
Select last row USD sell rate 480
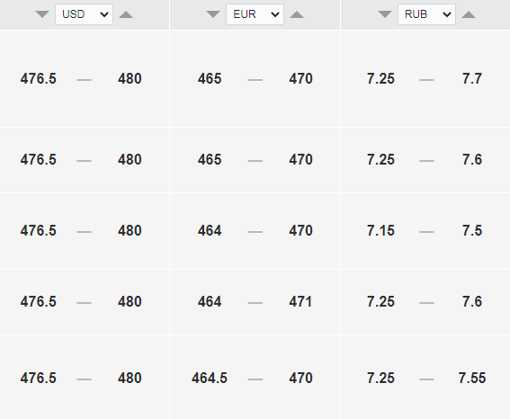click(130, 378)
